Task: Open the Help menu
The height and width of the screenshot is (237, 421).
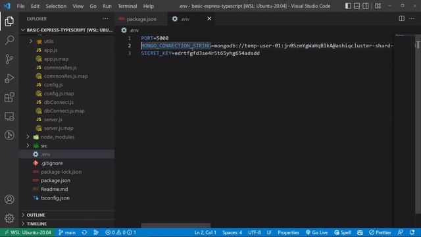Action: pyautogui.click(x=148, y=6)
